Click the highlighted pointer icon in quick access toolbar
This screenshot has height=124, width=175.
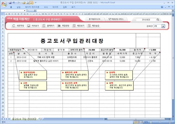(x=31, y=3)
